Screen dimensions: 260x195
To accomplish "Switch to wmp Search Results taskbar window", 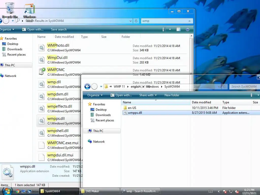I will 140,191.
